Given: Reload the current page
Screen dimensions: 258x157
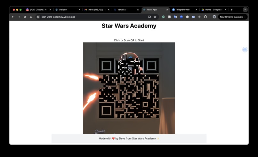Looking at the screenshot, I should pos(25,17).
